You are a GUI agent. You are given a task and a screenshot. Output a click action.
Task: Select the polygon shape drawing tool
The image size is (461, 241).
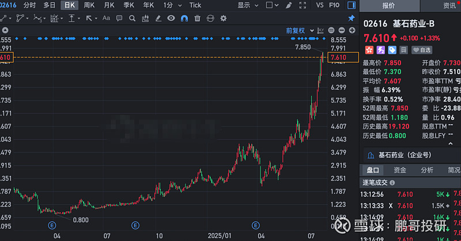(20, 18)
